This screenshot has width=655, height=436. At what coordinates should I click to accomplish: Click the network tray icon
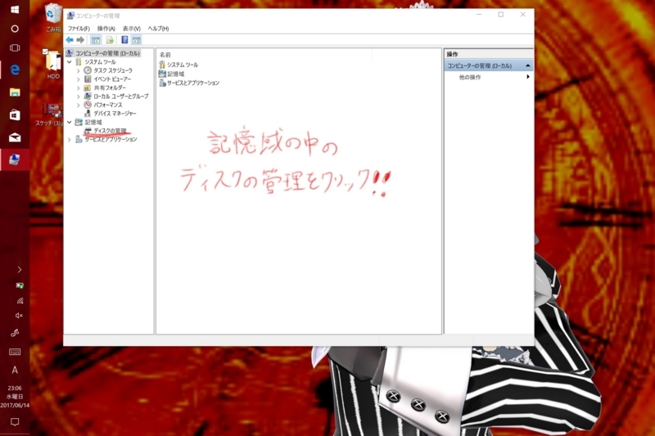[x=20, y=300]
